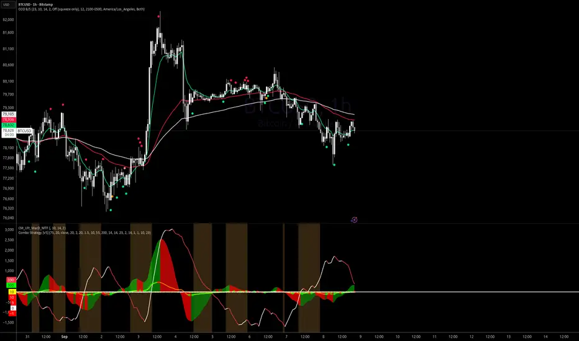Click the 80,600 price axis value
Image resolution: width=579 pixels, height=341 pixels.
click(8, 65)
